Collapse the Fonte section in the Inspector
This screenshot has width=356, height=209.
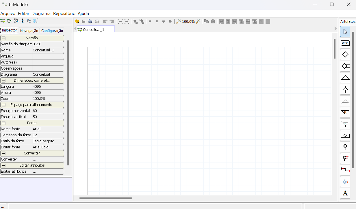point(3,123)
